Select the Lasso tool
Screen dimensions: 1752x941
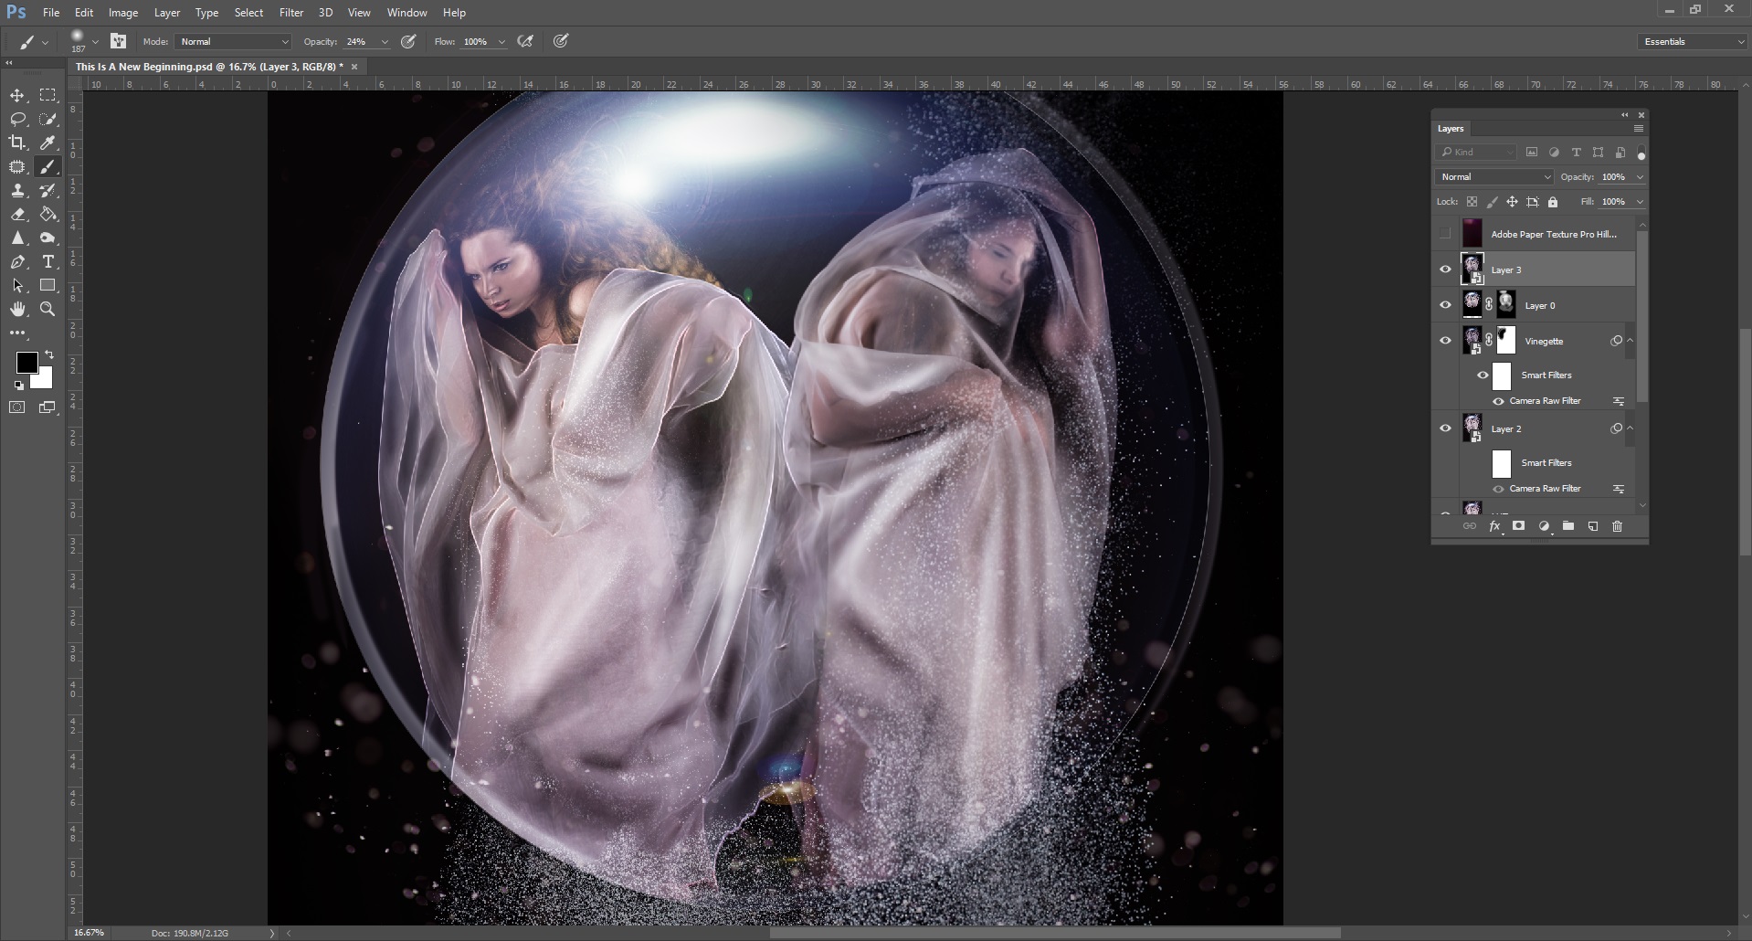pos(16,119)
